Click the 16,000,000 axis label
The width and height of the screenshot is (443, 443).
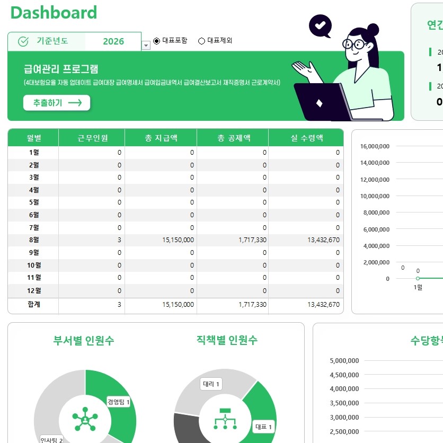[375, 146]
